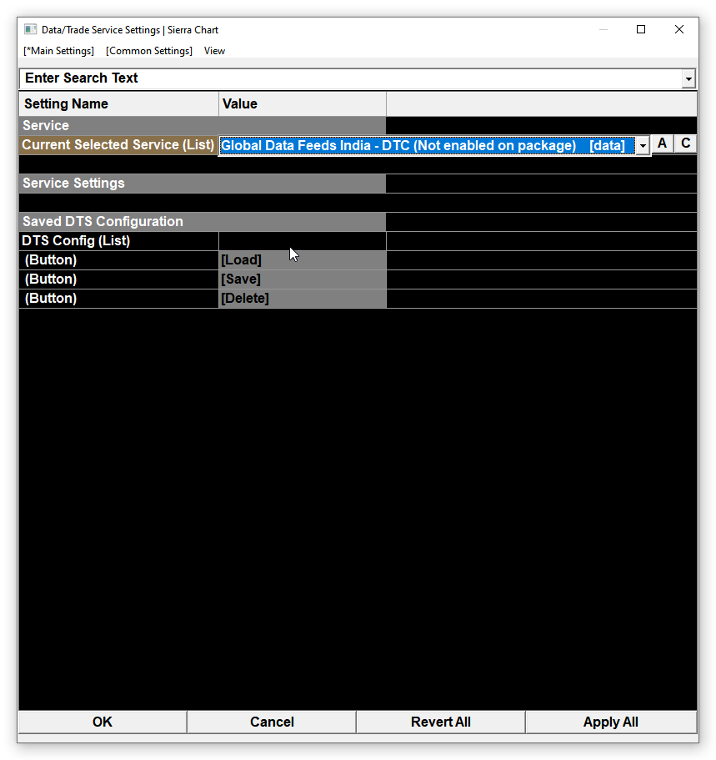Close the Data/Trade Service Settings window
Screen dimensions: 716x760
point(679,29)
